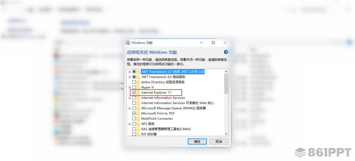355x161 pixels.
Task: Select the Microsoft Print to PDF folder icon
Action: 138,113
